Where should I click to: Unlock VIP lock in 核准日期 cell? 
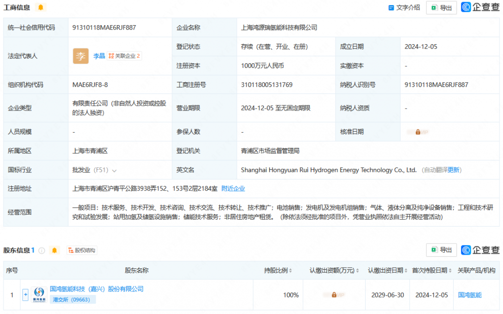pos(417,132)
